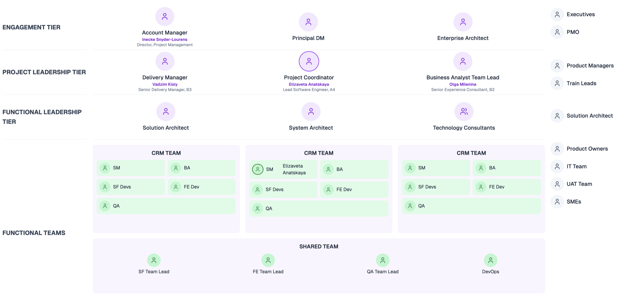
Task: Select the highlighted Project Coordinator icon
Action: pyautogui.click(x=309, y=61)
